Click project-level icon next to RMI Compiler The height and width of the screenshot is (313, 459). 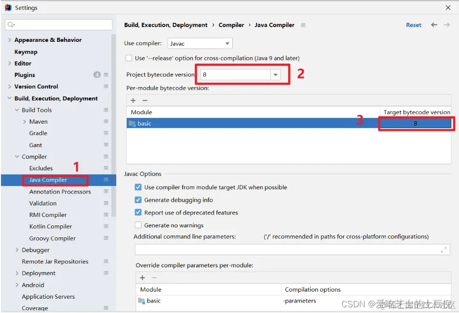point(106,215)
